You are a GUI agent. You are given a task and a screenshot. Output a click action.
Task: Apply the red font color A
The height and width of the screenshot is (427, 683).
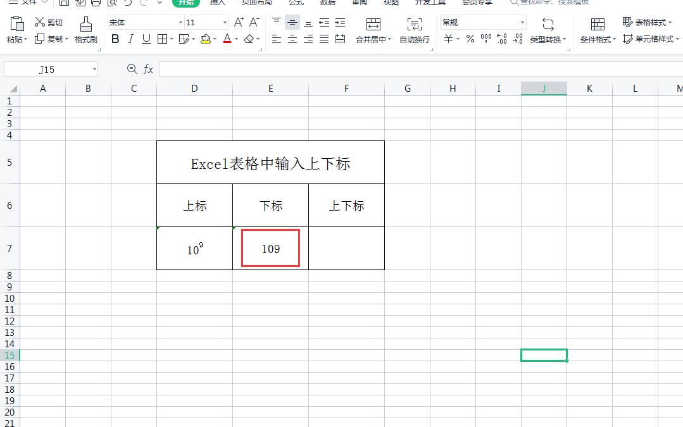pos(227,39)
